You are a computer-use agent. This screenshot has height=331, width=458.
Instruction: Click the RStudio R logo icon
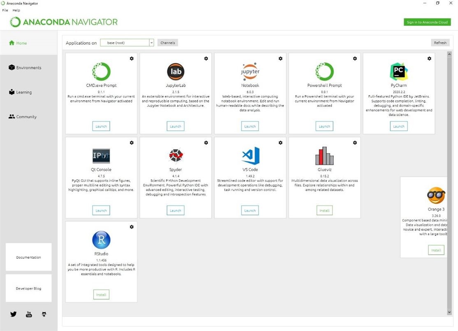tap(101, 240)
